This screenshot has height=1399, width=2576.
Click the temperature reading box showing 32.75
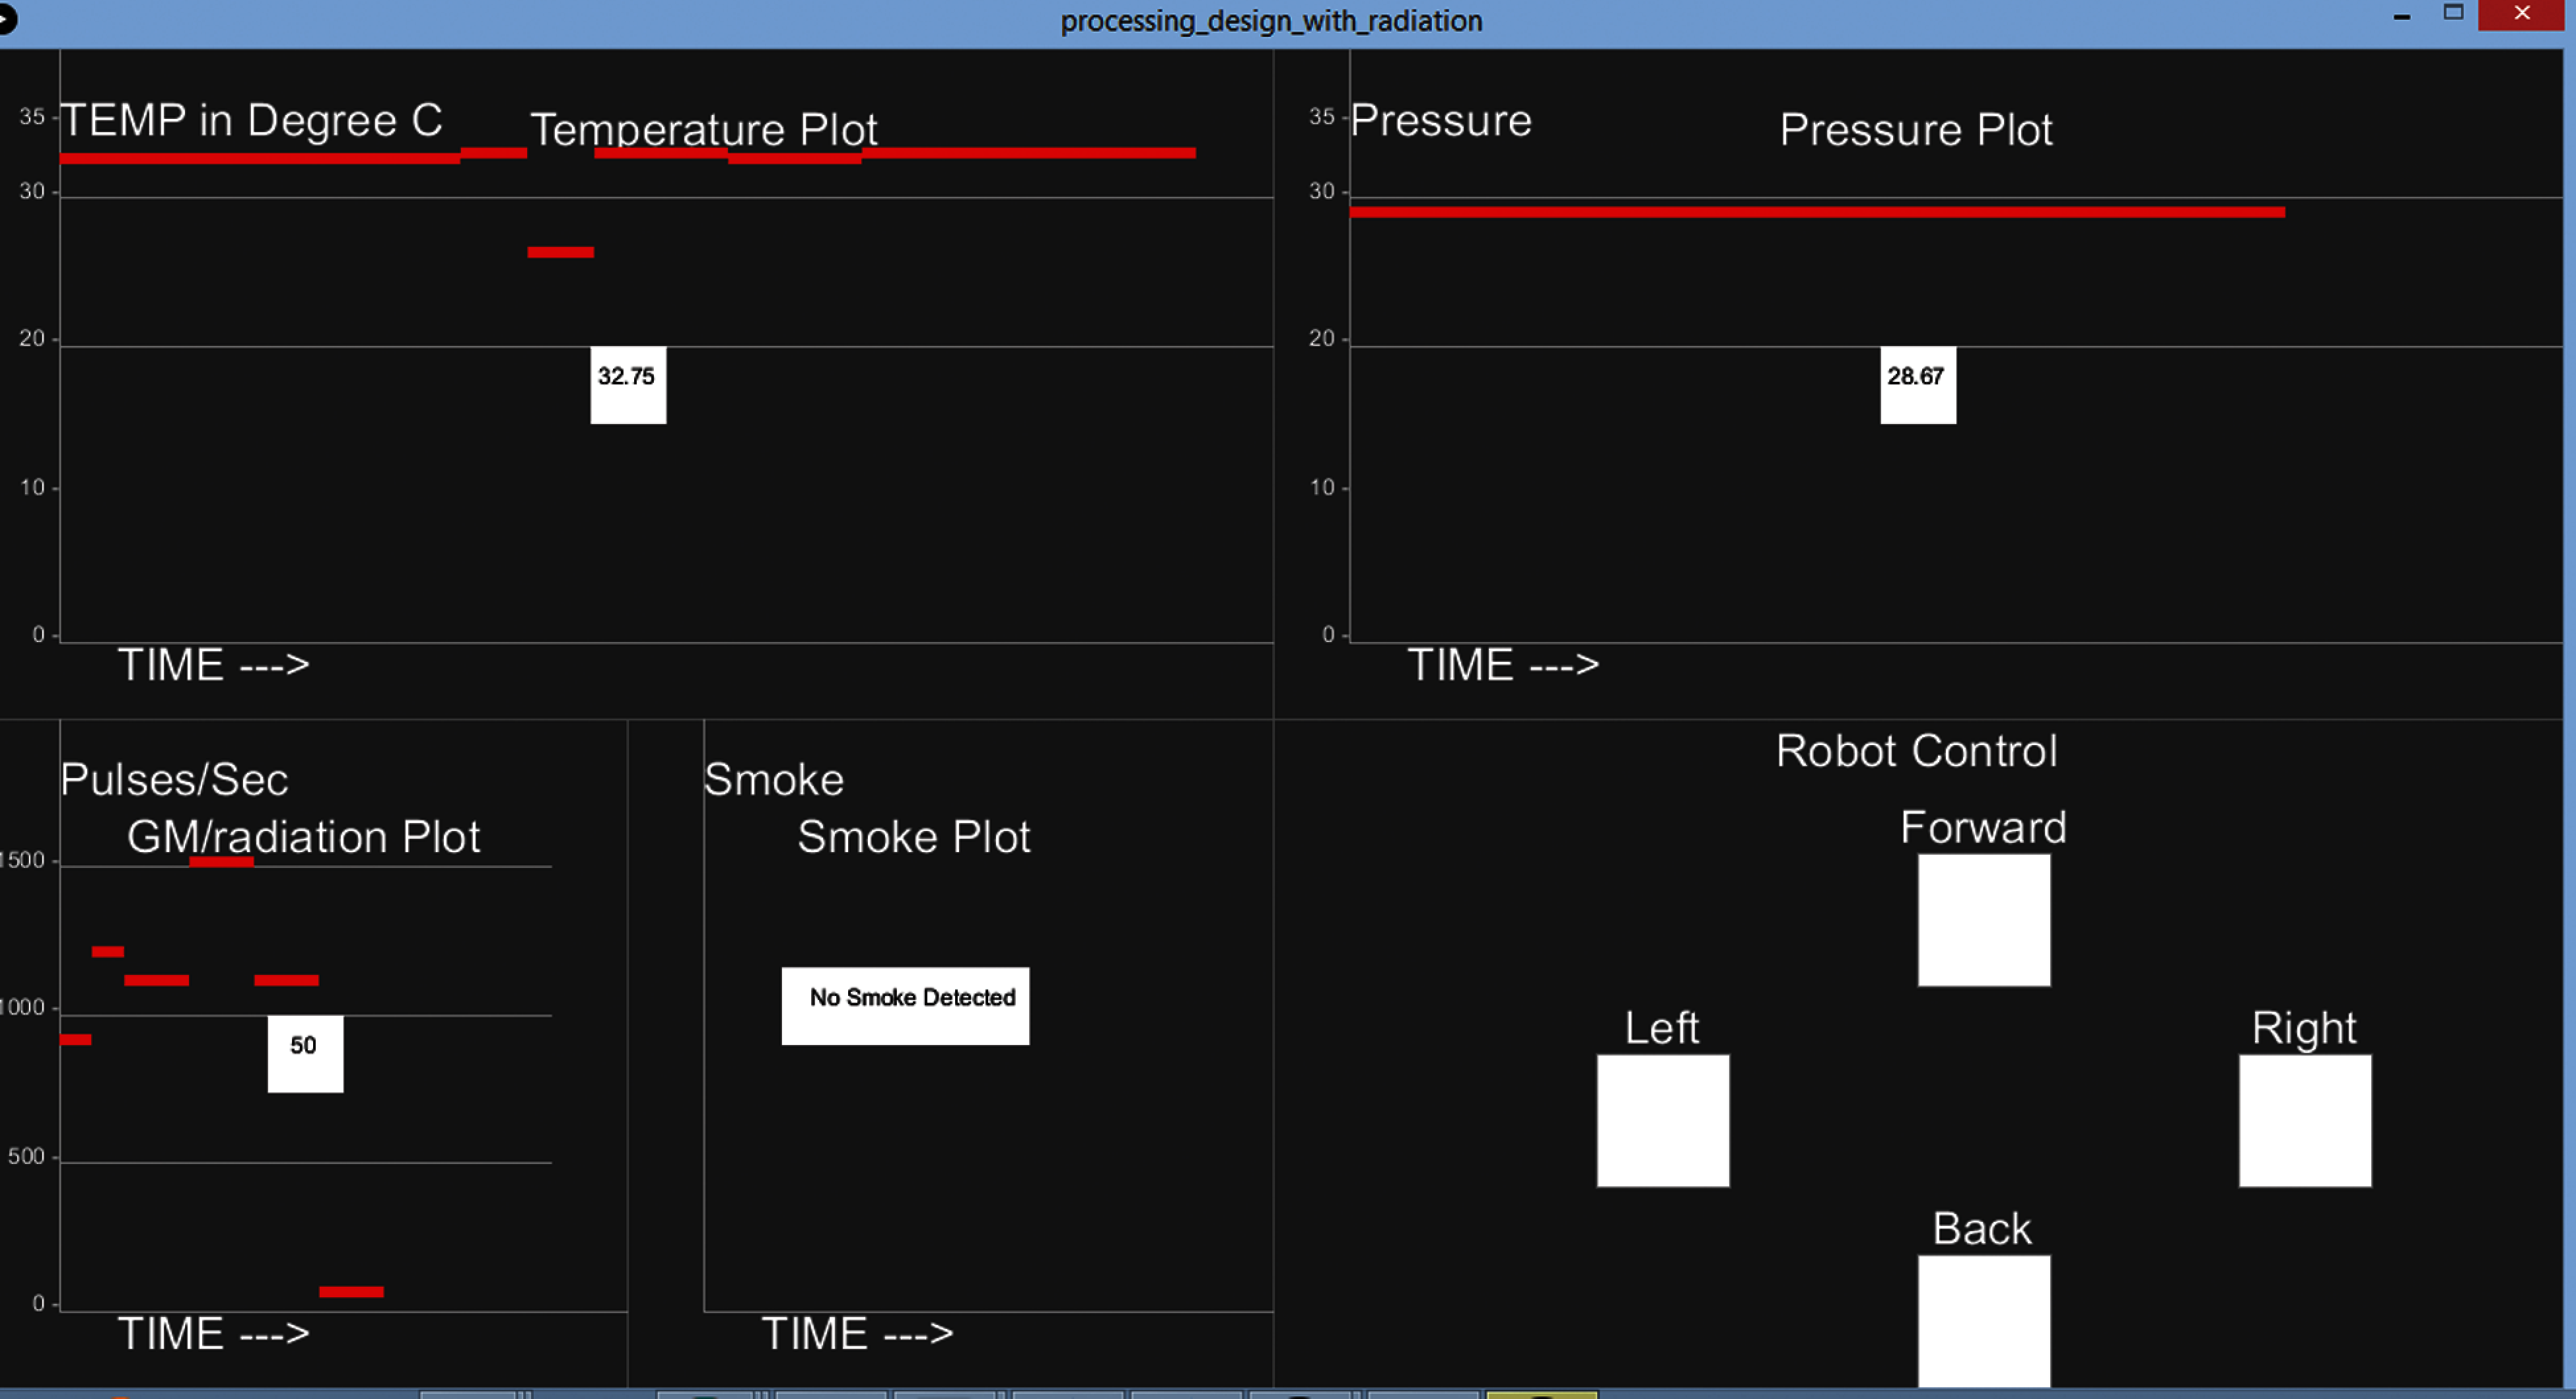[x=628, y=385]
